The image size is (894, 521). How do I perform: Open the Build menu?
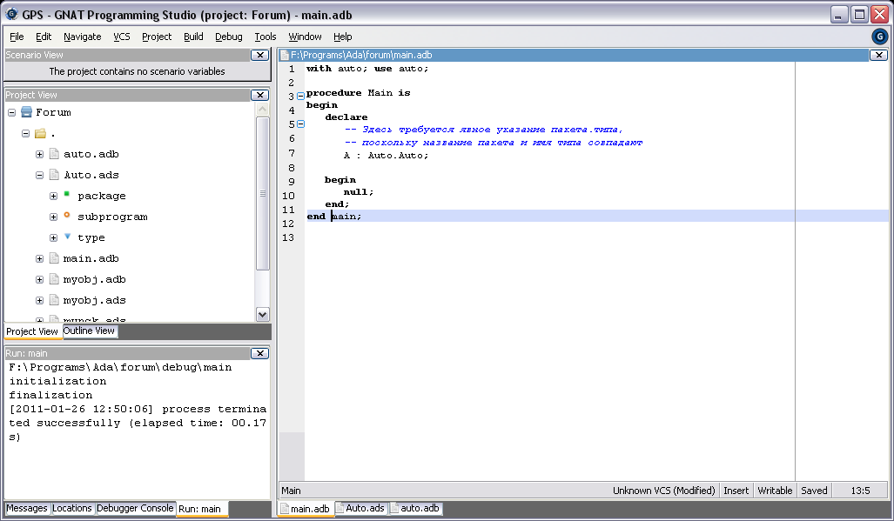(x=193, y=37)
